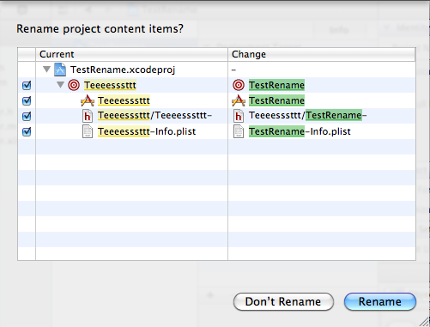Collapse the Teeeesssttt target disclosure triangle
The height and width of the screenshot is (327, 430).
(60, 85)
